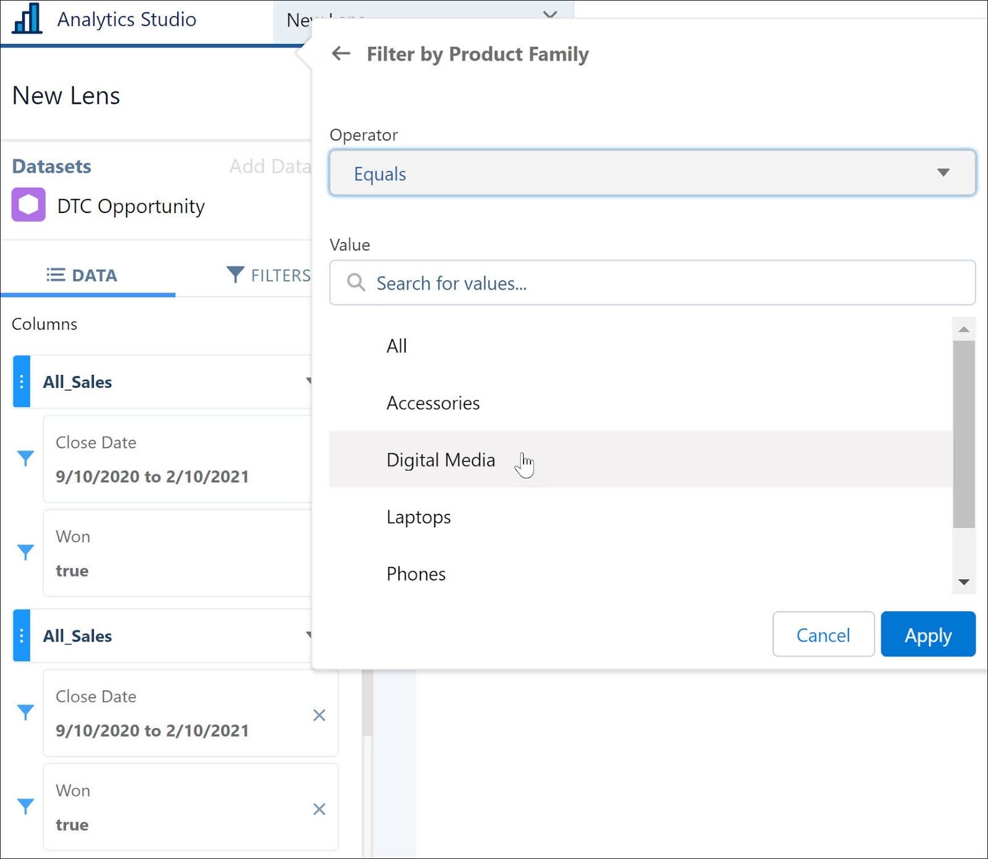Expand the second All_Sales column menu
988x859 pixels.
tap(309, 635)
